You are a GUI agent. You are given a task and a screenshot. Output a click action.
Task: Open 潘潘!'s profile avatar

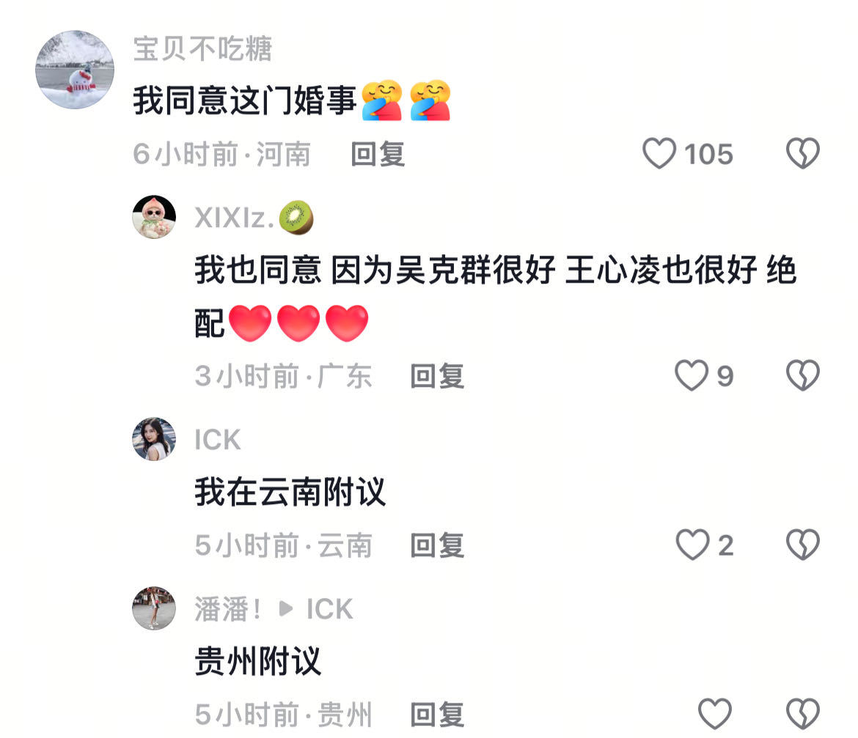tap(154, 608)
